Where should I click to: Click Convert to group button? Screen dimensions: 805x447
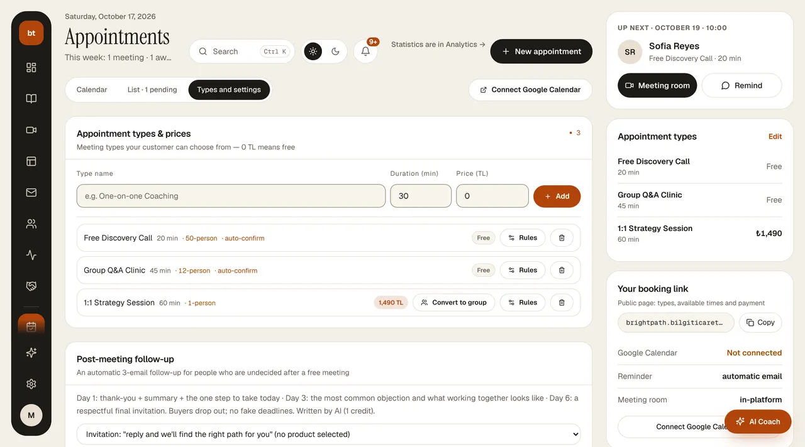[x=454, y=303]
